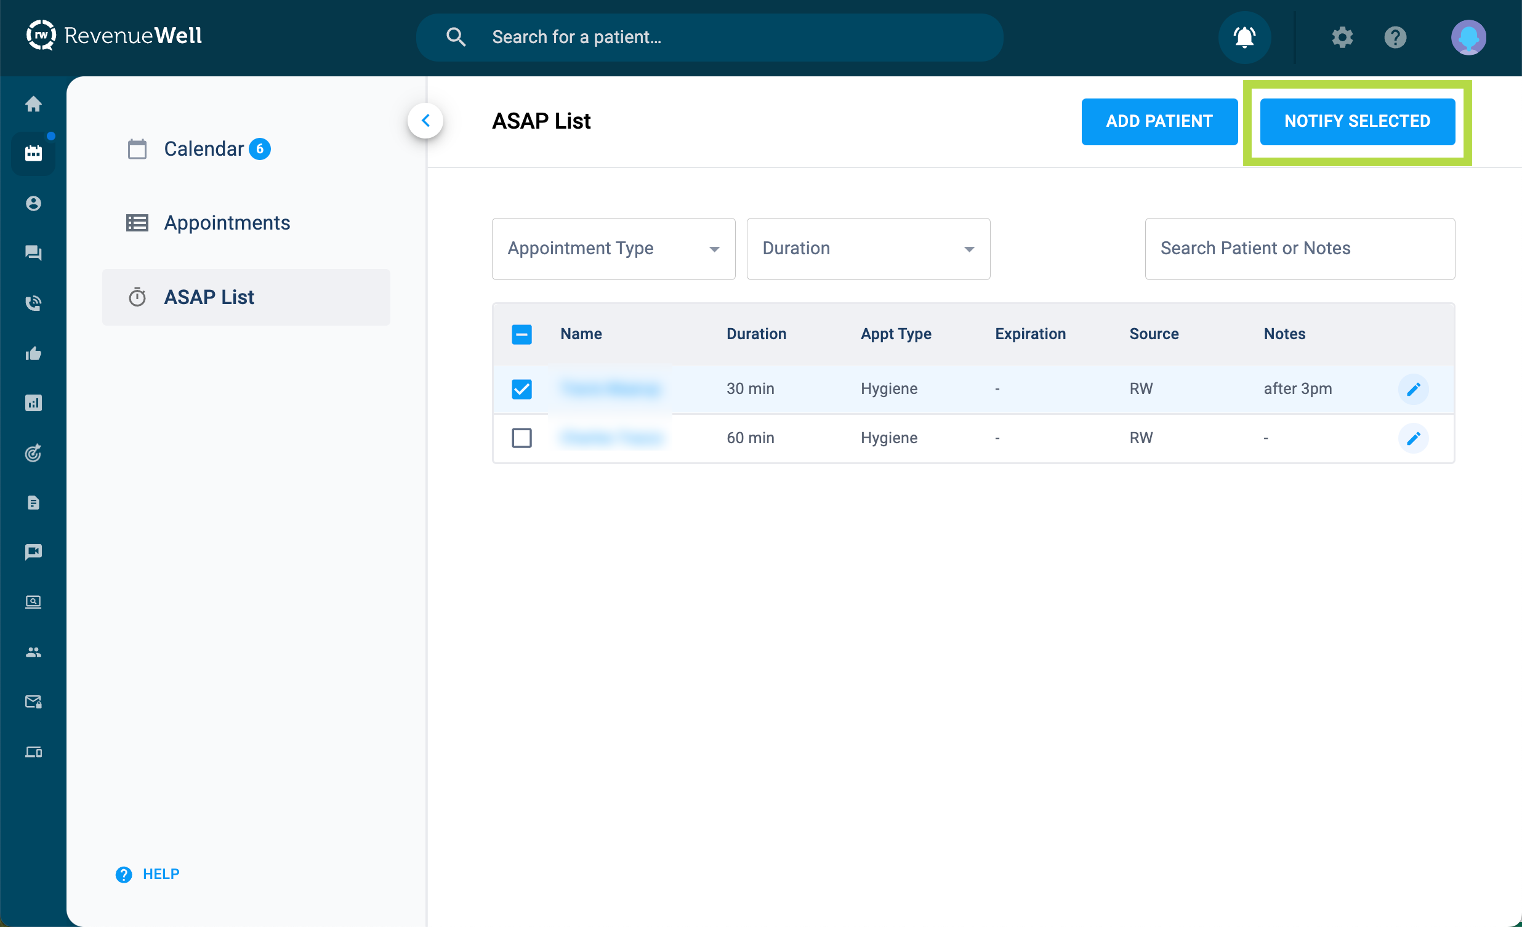Focus the Search for a patient field
Viewport: 1522px width, 927px height.
[x=710, y=37]
